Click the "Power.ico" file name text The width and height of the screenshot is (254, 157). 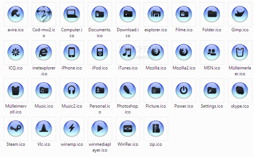[x=184, y=106]
